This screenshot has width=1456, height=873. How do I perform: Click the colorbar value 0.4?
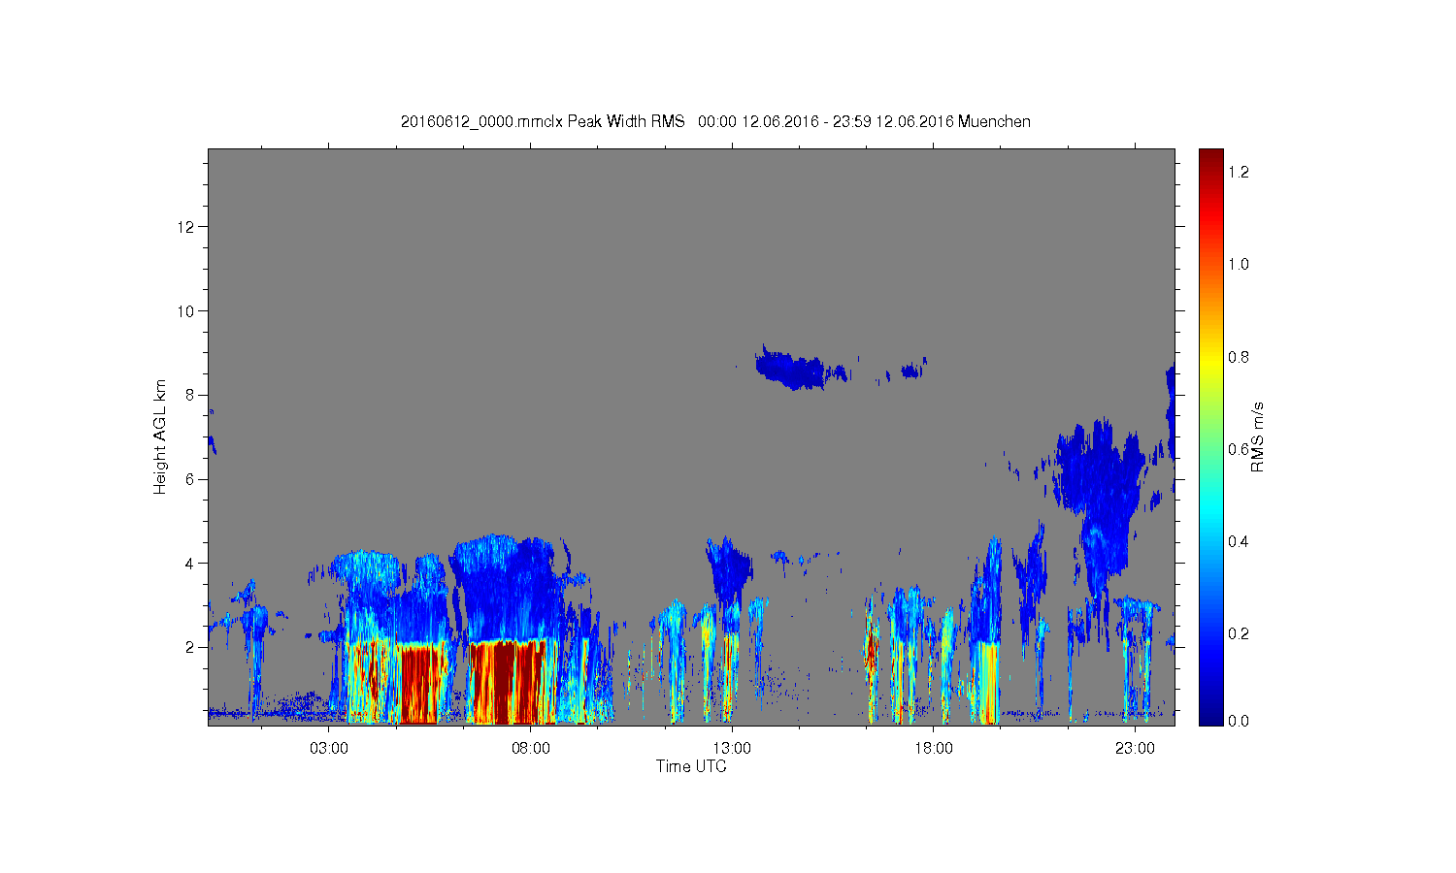tap(1239, 541)
